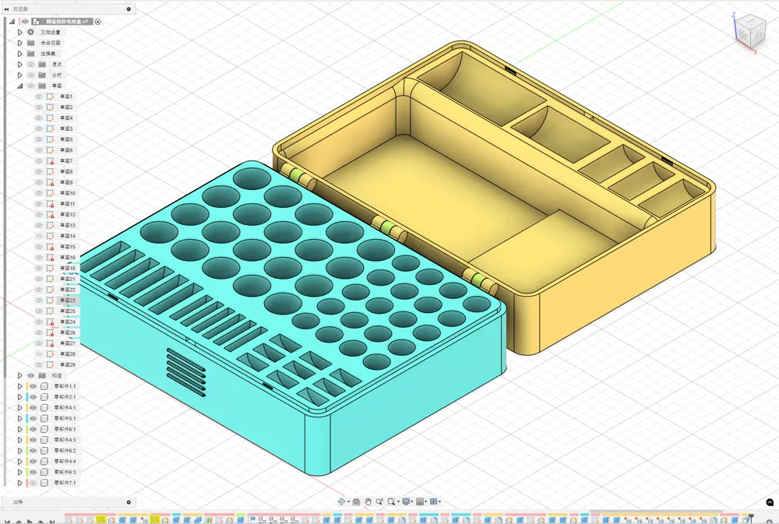Click the cyan color bar beside 零部件2:1

pos(27,397)
